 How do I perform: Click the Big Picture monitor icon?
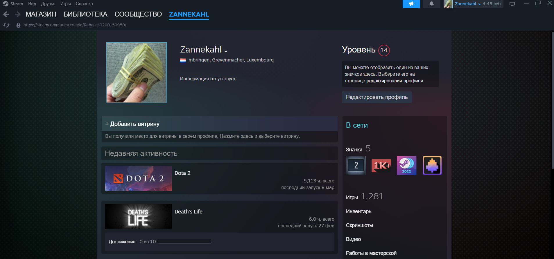pos(512,4)
